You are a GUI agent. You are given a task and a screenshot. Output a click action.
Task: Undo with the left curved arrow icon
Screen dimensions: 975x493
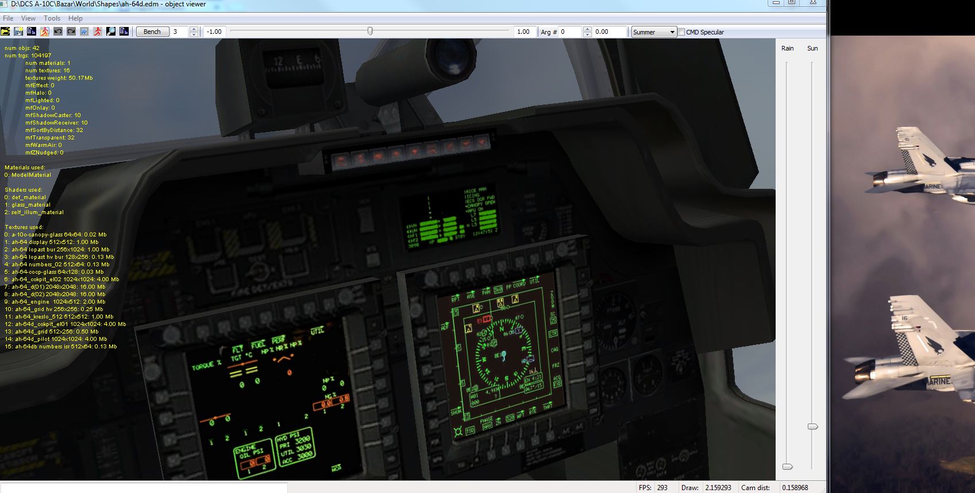[x=58, y=32]
